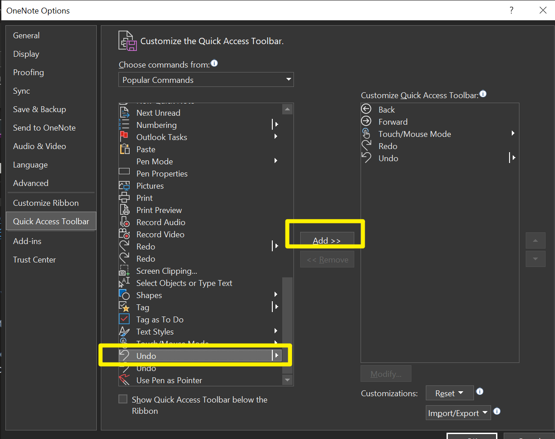Select the Undo entry in right list
Screen dimensions: 555x439
coord(440,158)
